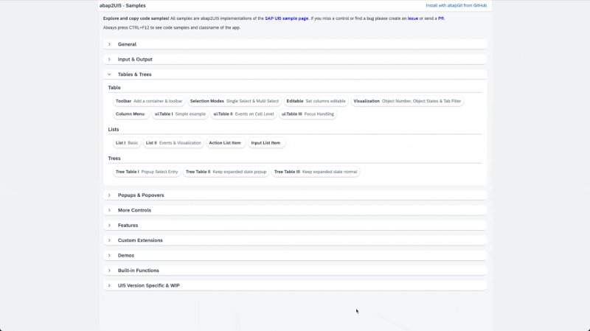Viewport: 590px width, 331px height.
Task: Click the Input & Output panel title
Action: pos(135,60)
